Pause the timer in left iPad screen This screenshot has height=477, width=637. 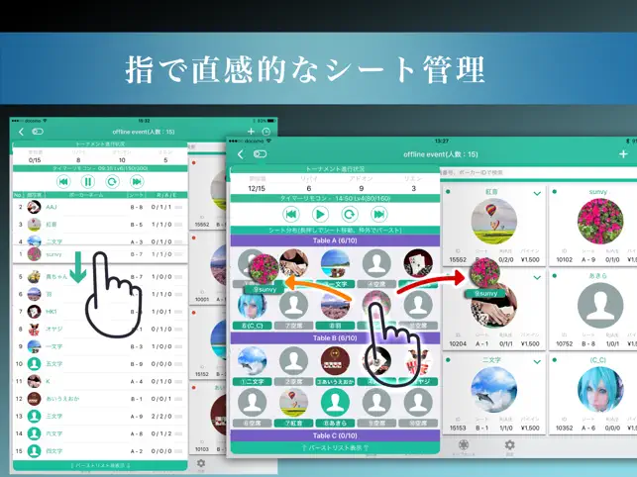pyautogui.click(x=88, y=181)
